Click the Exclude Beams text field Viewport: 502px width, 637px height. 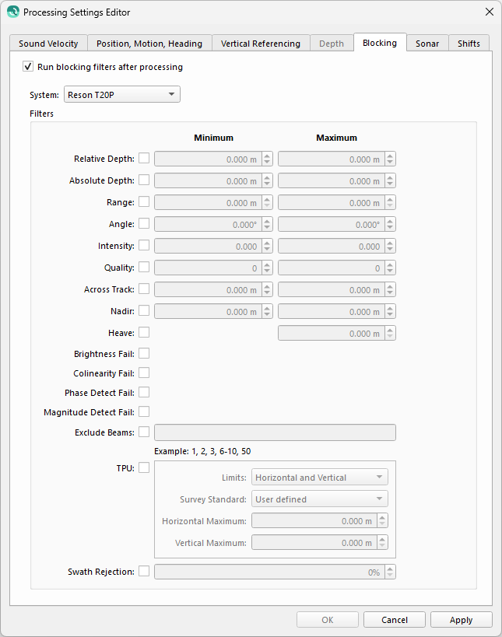[x=275, y=432]
